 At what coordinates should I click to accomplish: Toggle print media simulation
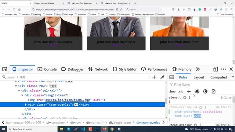tap(213, 91)
